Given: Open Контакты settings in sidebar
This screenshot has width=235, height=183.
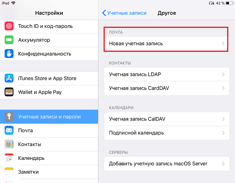Looking at the screenshot, I should (x=49, y=144).
